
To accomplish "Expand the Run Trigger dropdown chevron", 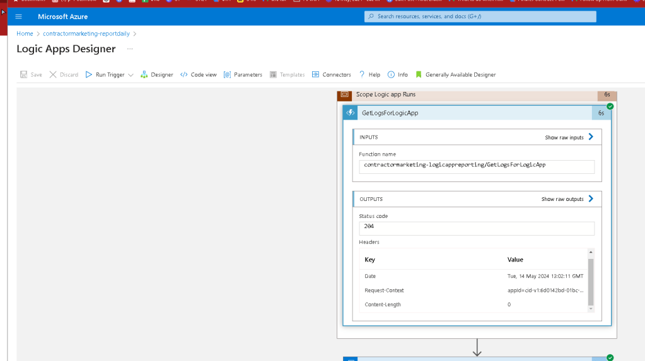I will pos(131,75).
